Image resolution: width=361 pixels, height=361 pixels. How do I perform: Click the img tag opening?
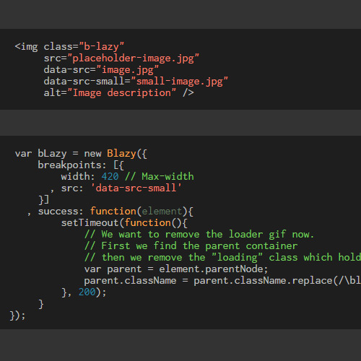click(x=26, y=47)
